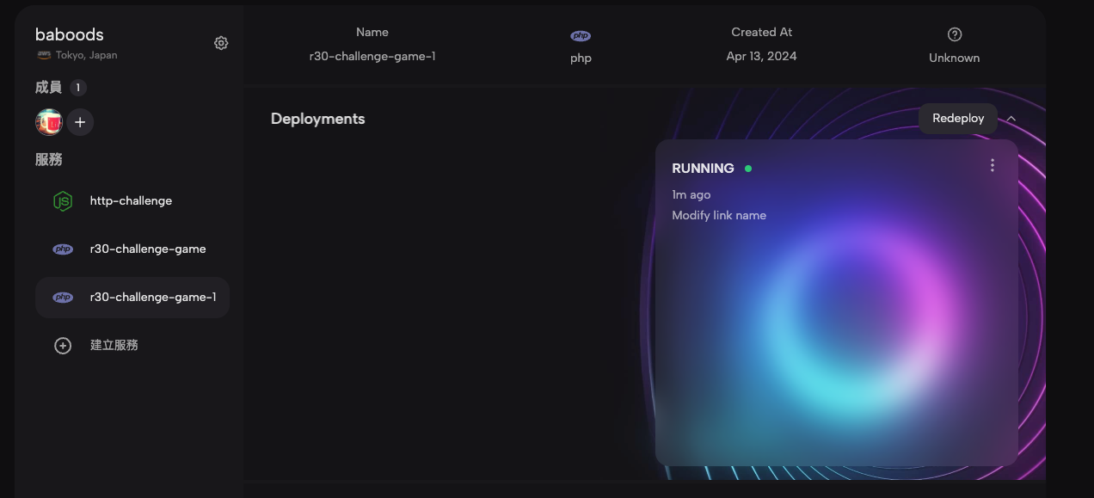Click the PHP icon in header
Screen dimensions: 1094x498
(581, 36)
